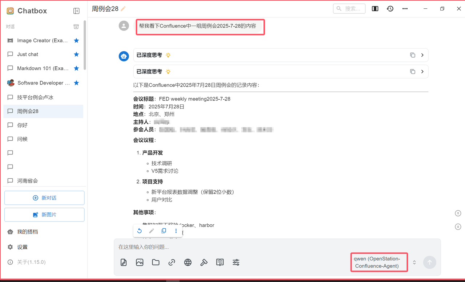Image resolution: width=465 pixels, height=282 pixels.
Task: Star the Just chat conversation
Action: 76,54
